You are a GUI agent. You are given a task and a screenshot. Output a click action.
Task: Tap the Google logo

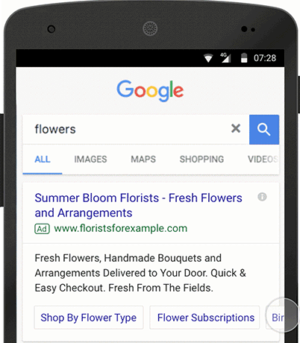click(150, 90)
